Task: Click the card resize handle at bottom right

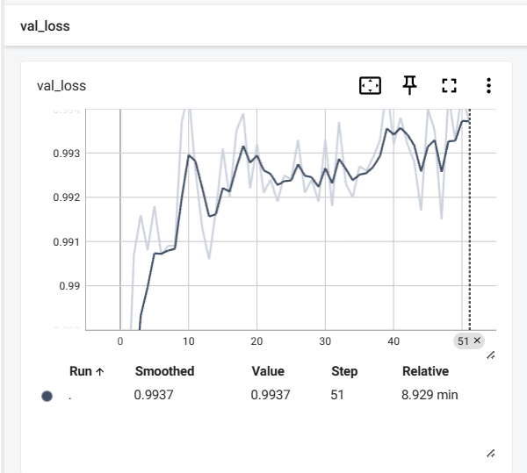Action: (490, 453)
